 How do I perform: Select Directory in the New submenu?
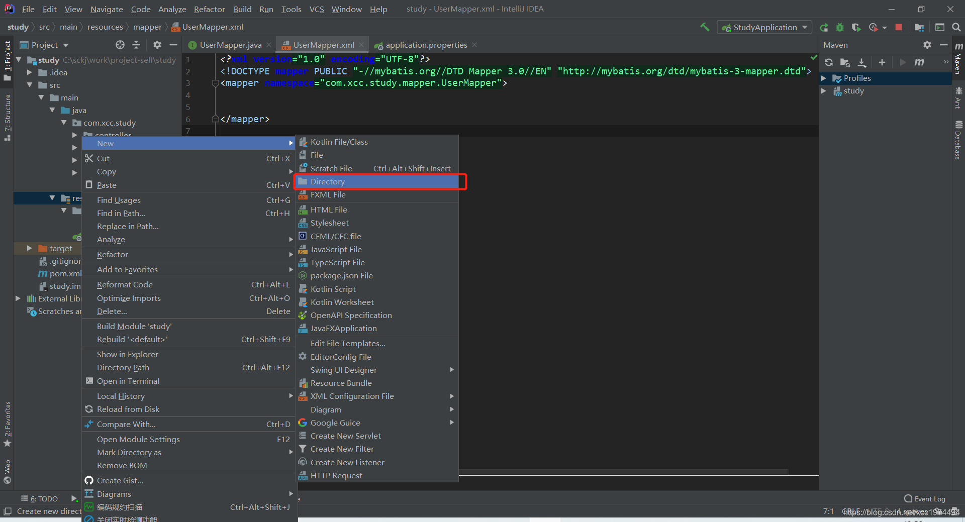point(377,181)
